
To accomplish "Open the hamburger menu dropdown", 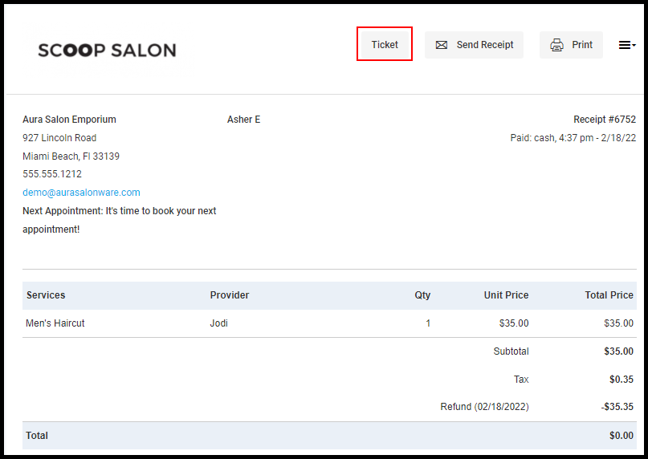I will 627,45.
